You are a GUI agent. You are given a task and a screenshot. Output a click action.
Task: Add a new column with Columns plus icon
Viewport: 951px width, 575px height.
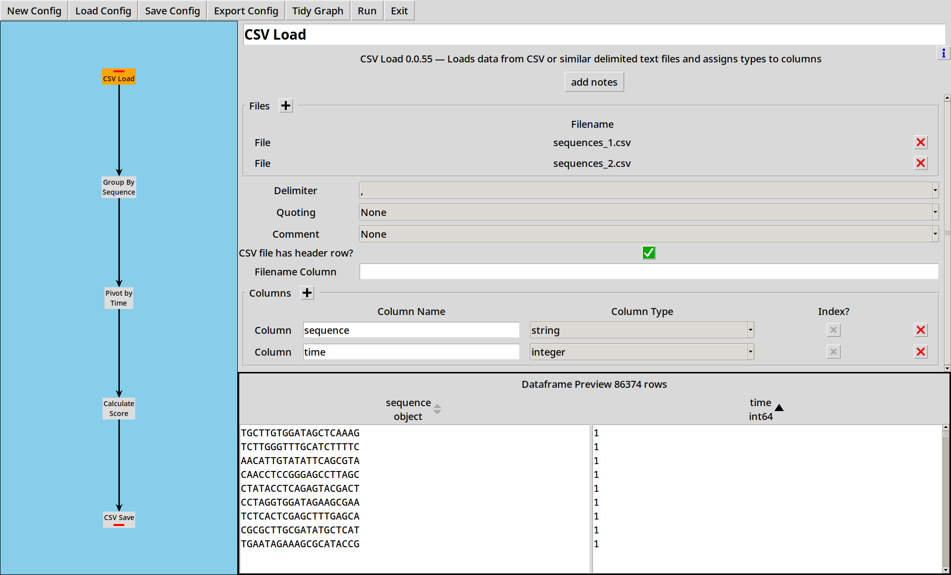point(307,293)
